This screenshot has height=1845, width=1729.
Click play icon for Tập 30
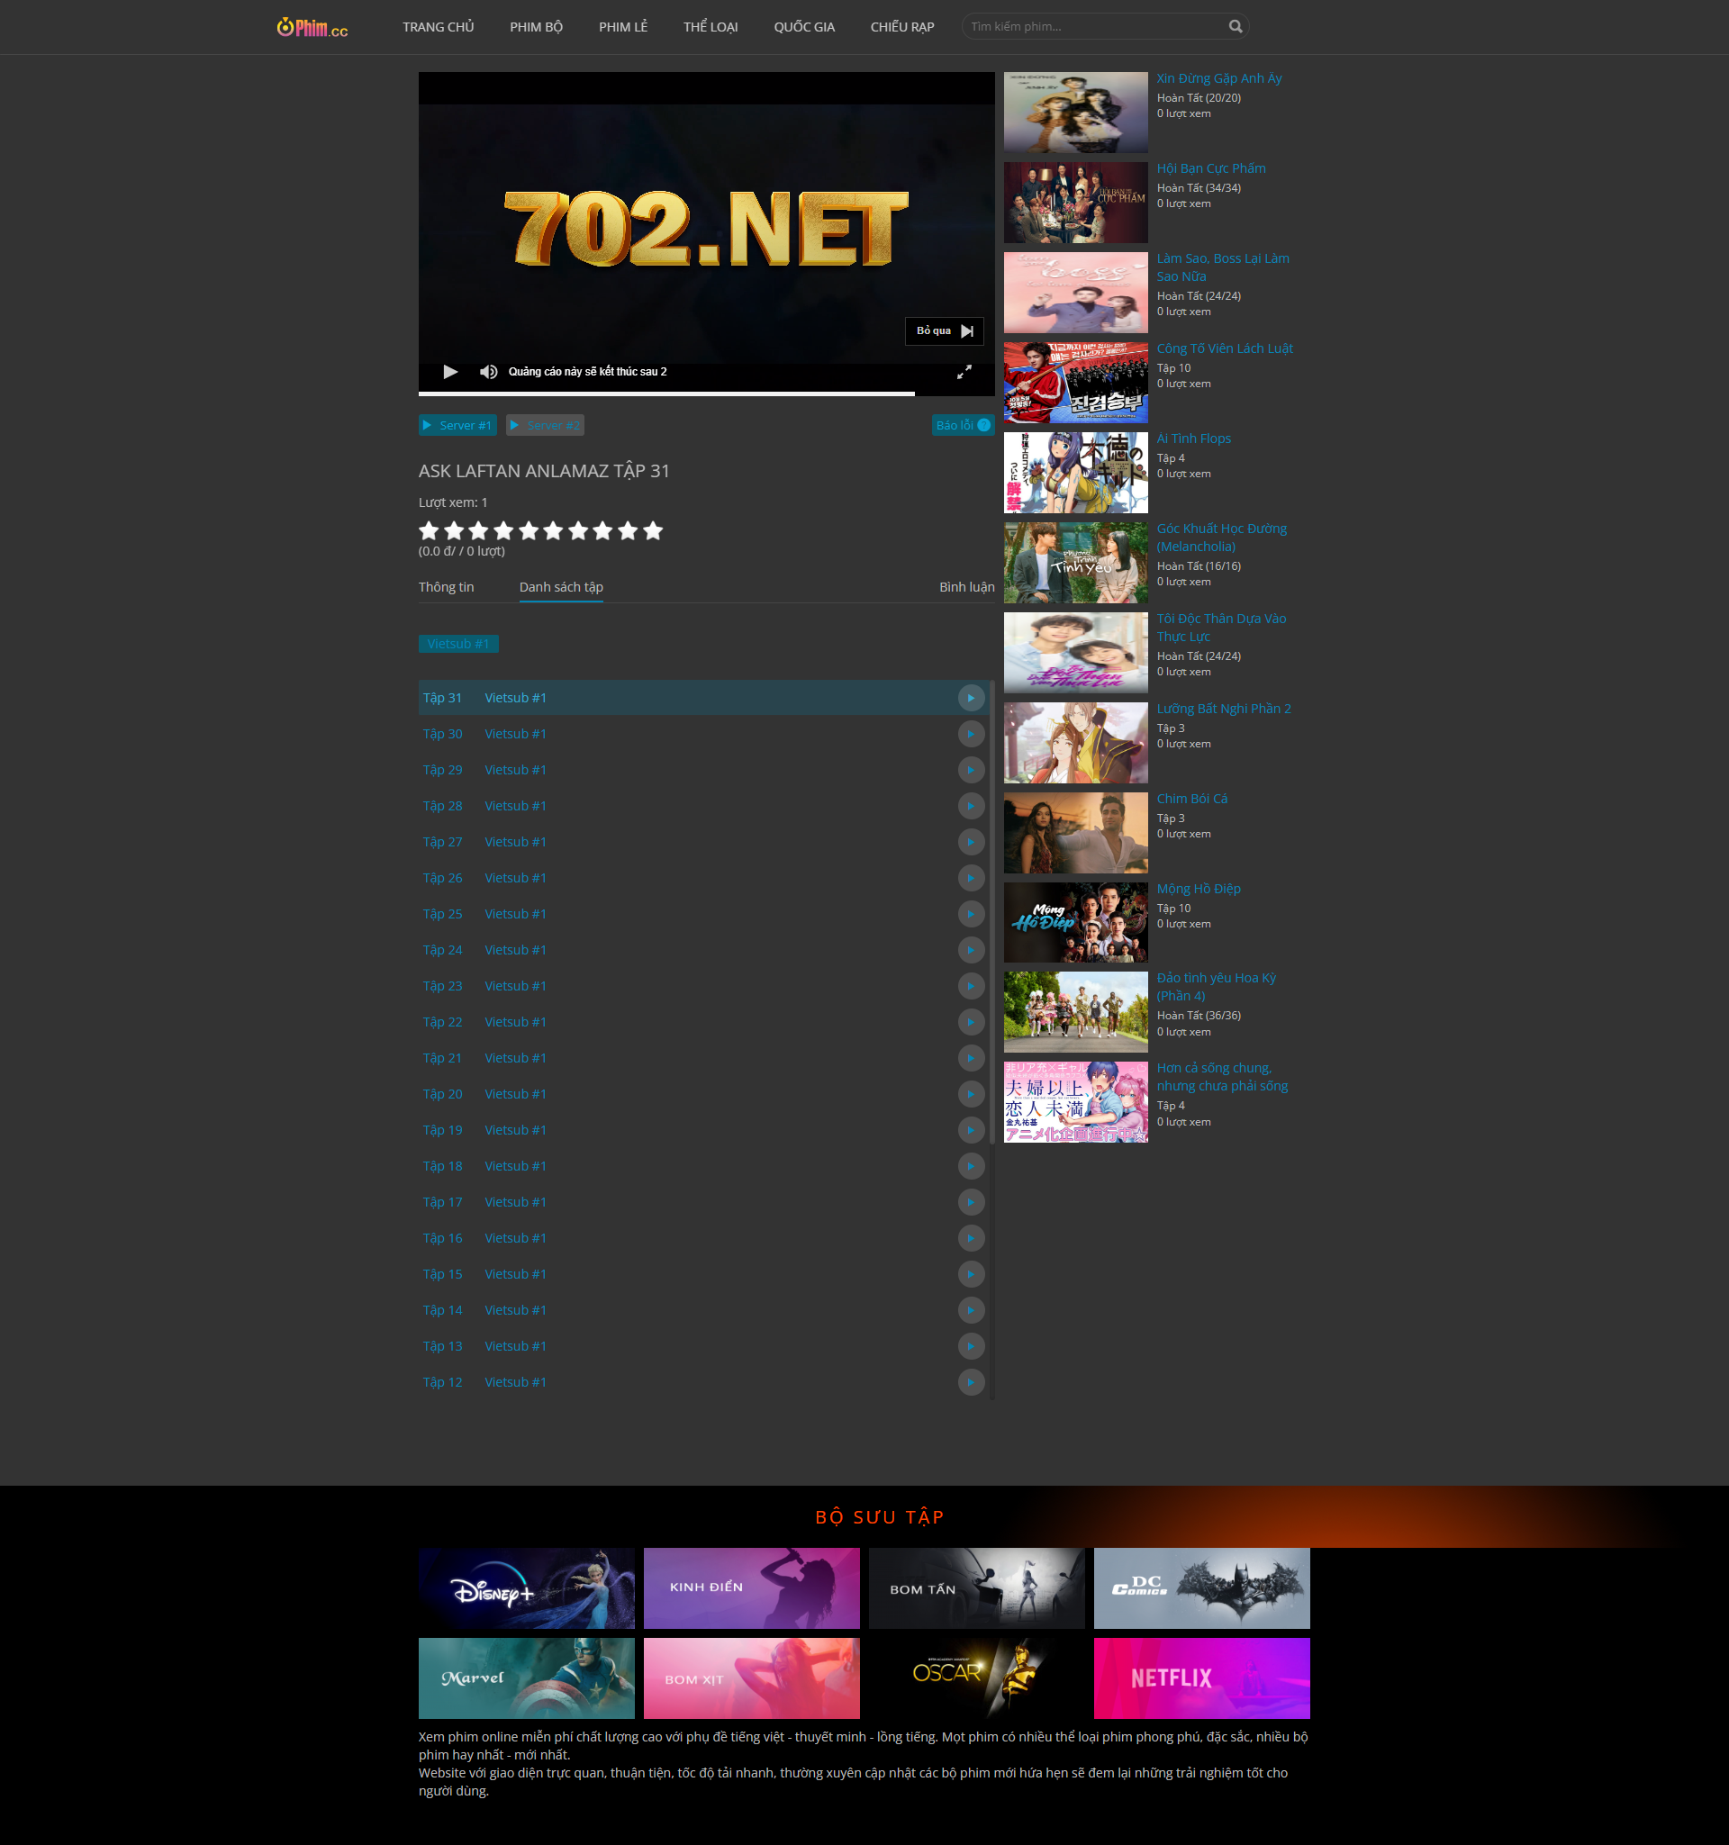[x=971, y=734]
